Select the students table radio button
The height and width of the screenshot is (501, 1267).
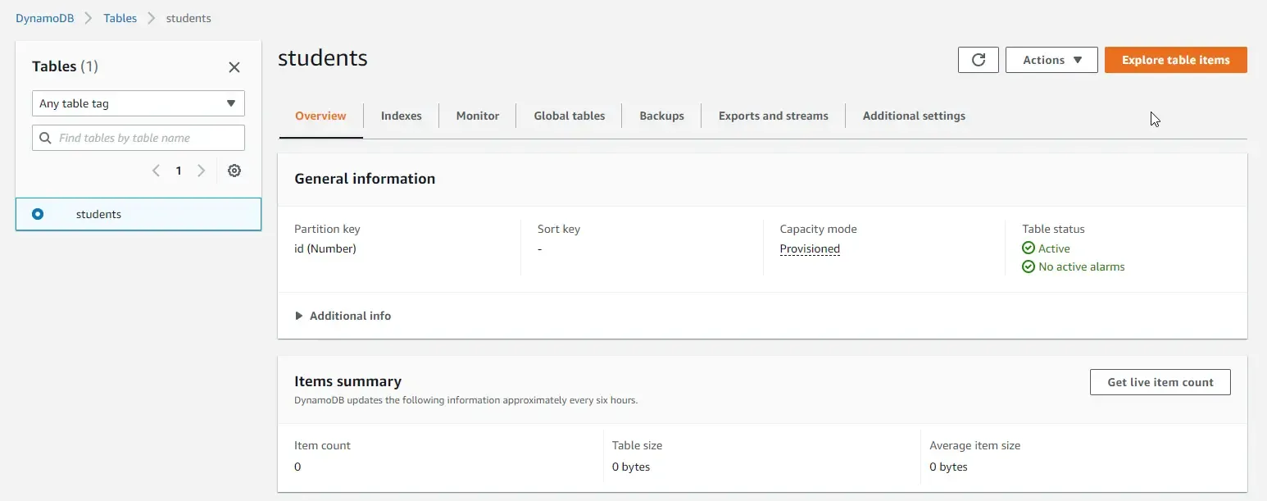pyautogui.click(x=38, y=214)
